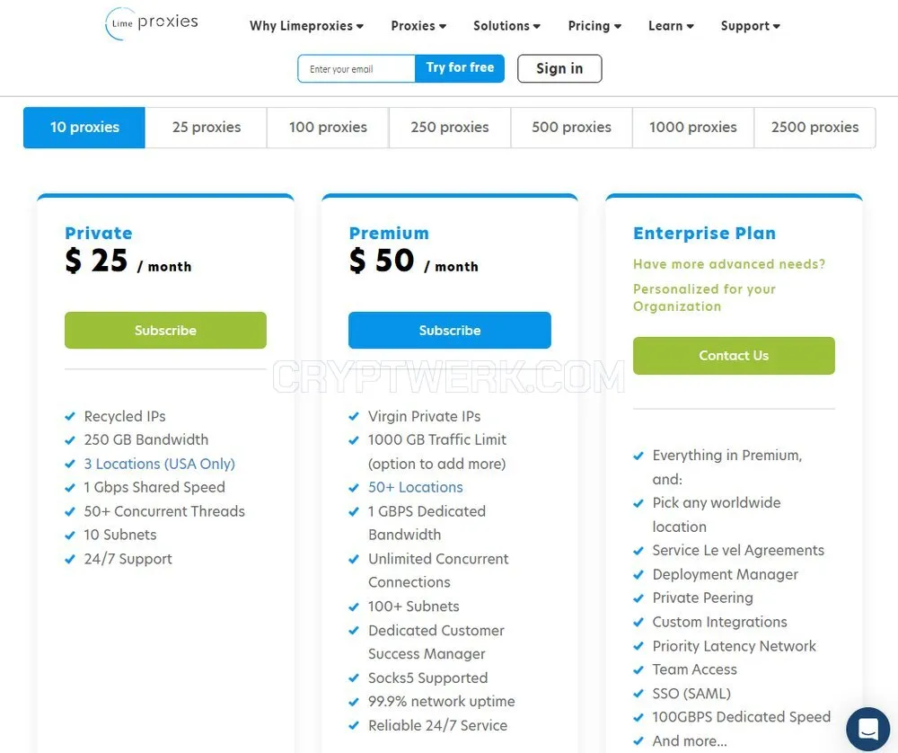
Task: Click the Limeproxies logo
Action: 152,23
